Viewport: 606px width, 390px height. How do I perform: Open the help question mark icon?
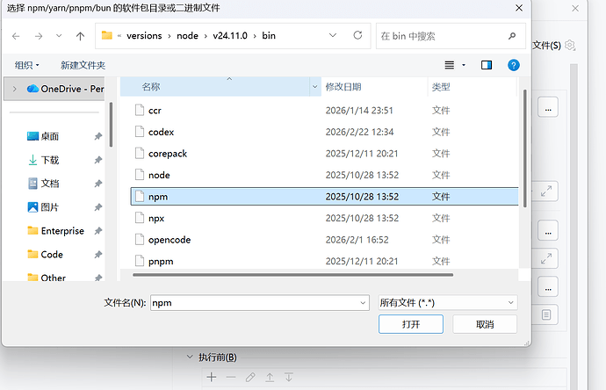[514, 65]
